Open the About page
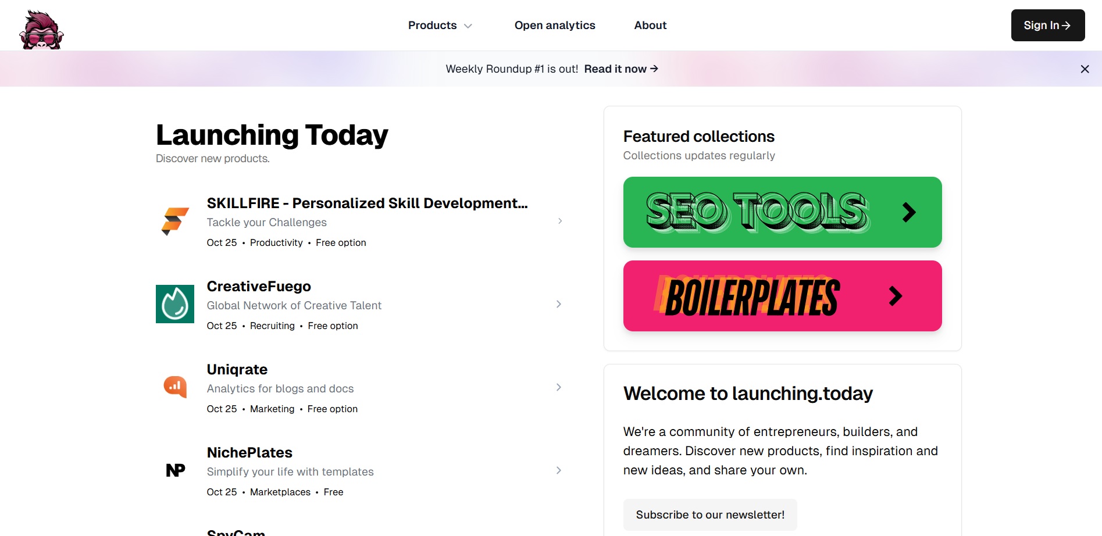The width and height of the screenshot is (1102, 536). coord(650,26)
